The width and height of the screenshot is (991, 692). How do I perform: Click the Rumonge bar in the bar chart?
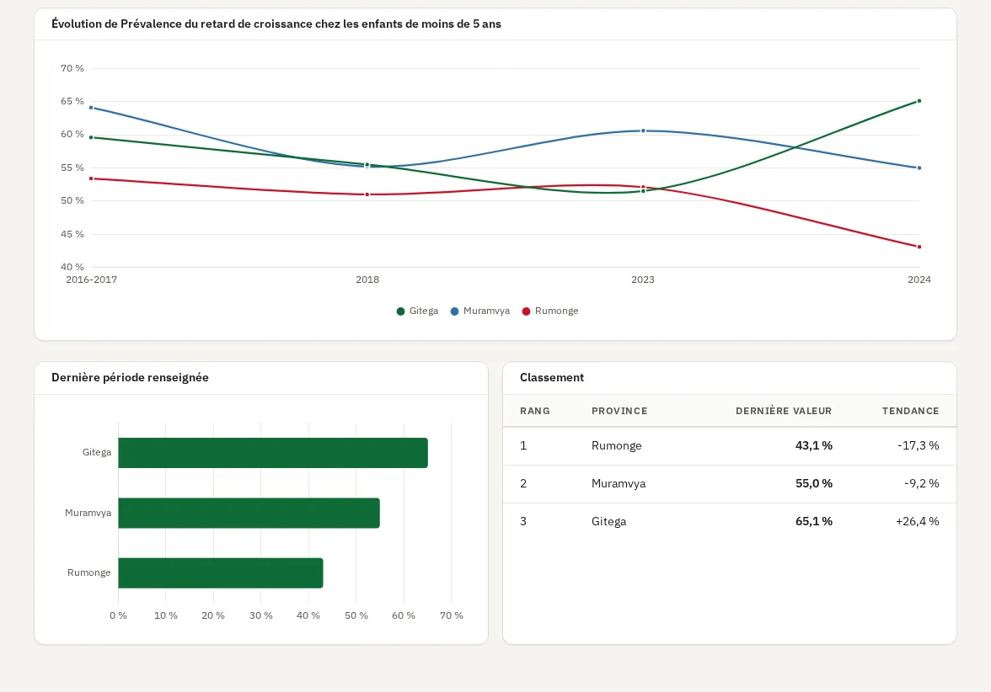pyautogui.click(x=221, y=572)
